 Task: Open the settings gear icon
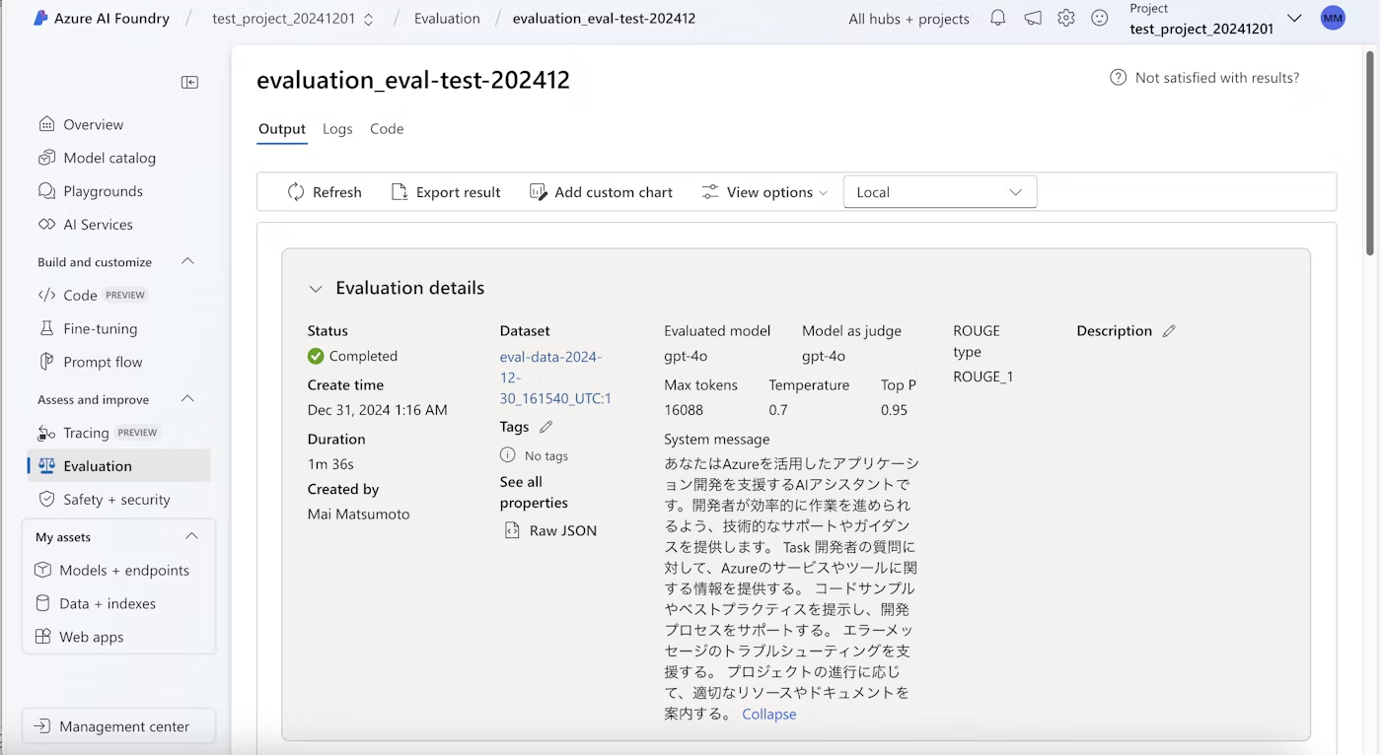click(1066, 18)
